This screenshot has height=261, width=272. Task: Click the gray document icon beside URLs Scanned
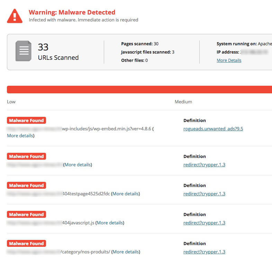[23, 51]
